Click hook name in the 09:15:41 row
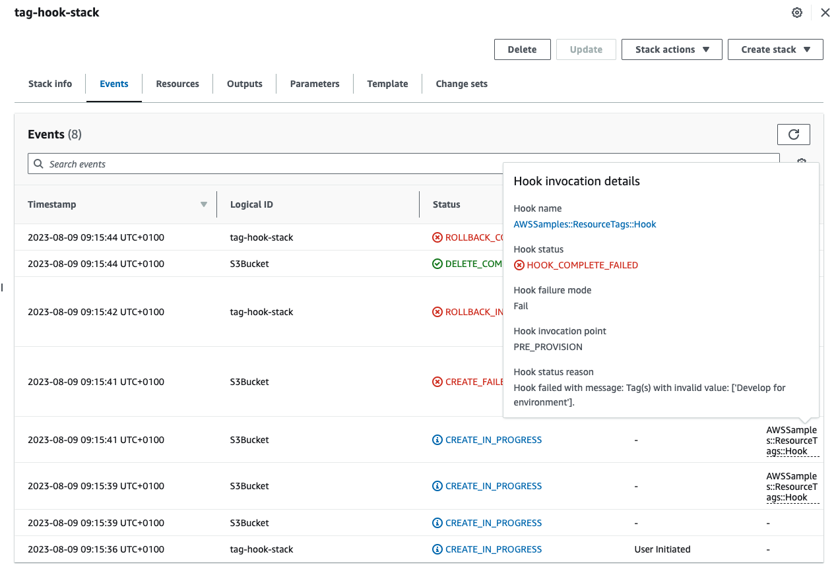The image size is (836, 571). click(x=792, y=440)
